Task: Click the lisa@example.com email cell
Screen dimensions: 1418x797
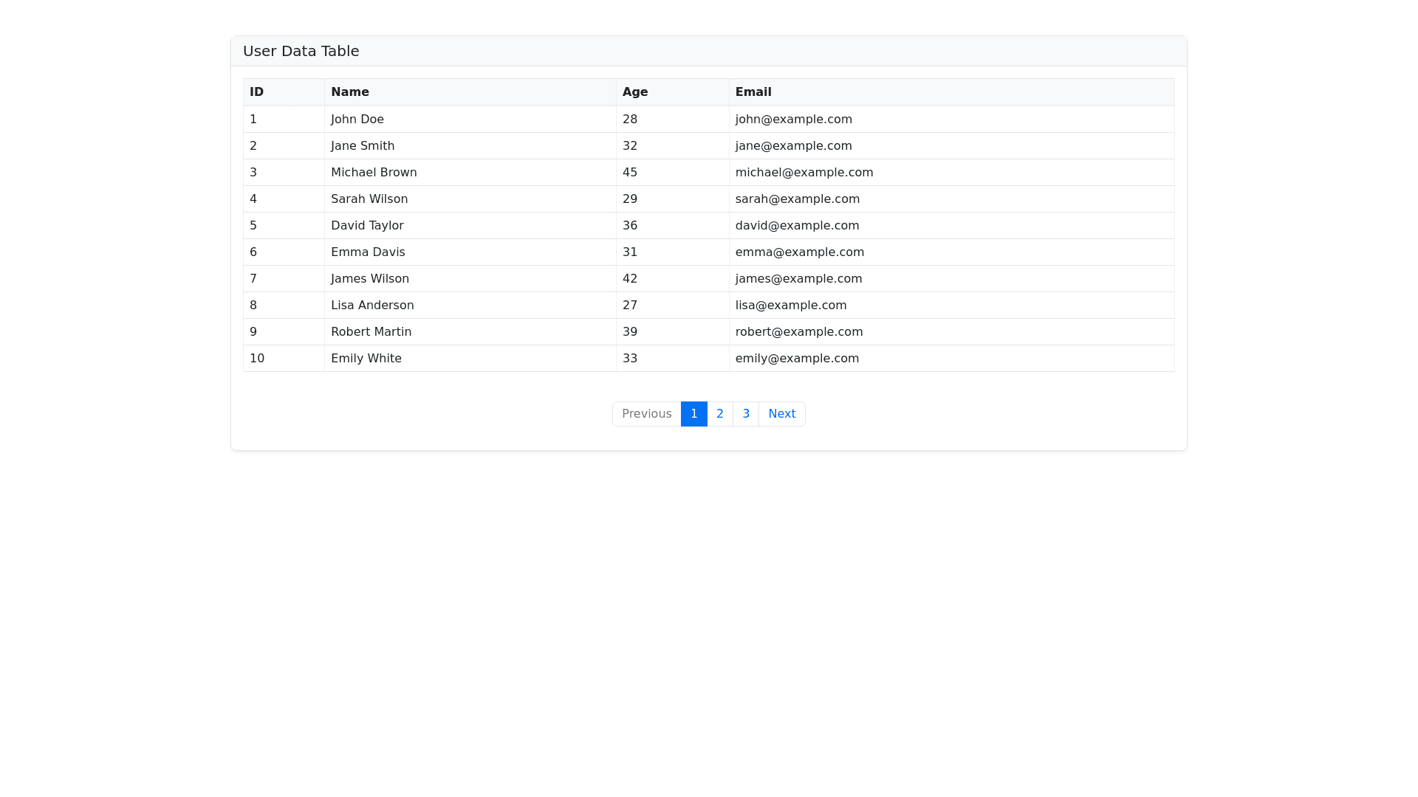Action: (x=791, y=306)
